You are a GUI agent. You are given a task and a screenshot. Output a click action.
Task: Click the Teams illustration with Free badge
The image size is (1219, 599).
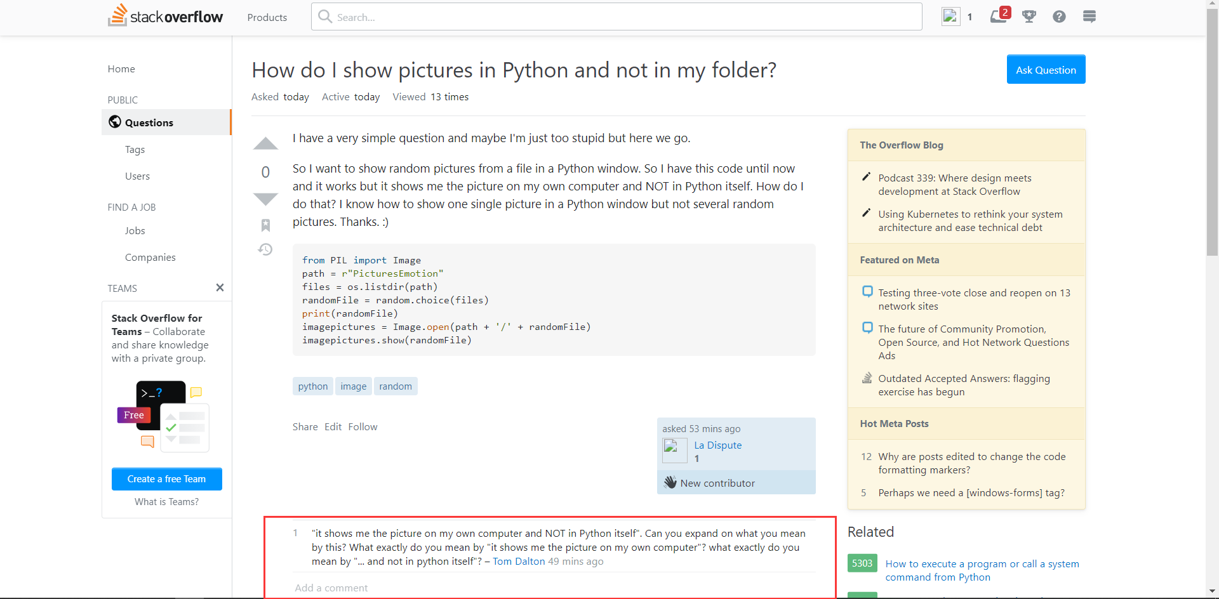(163, 416)
